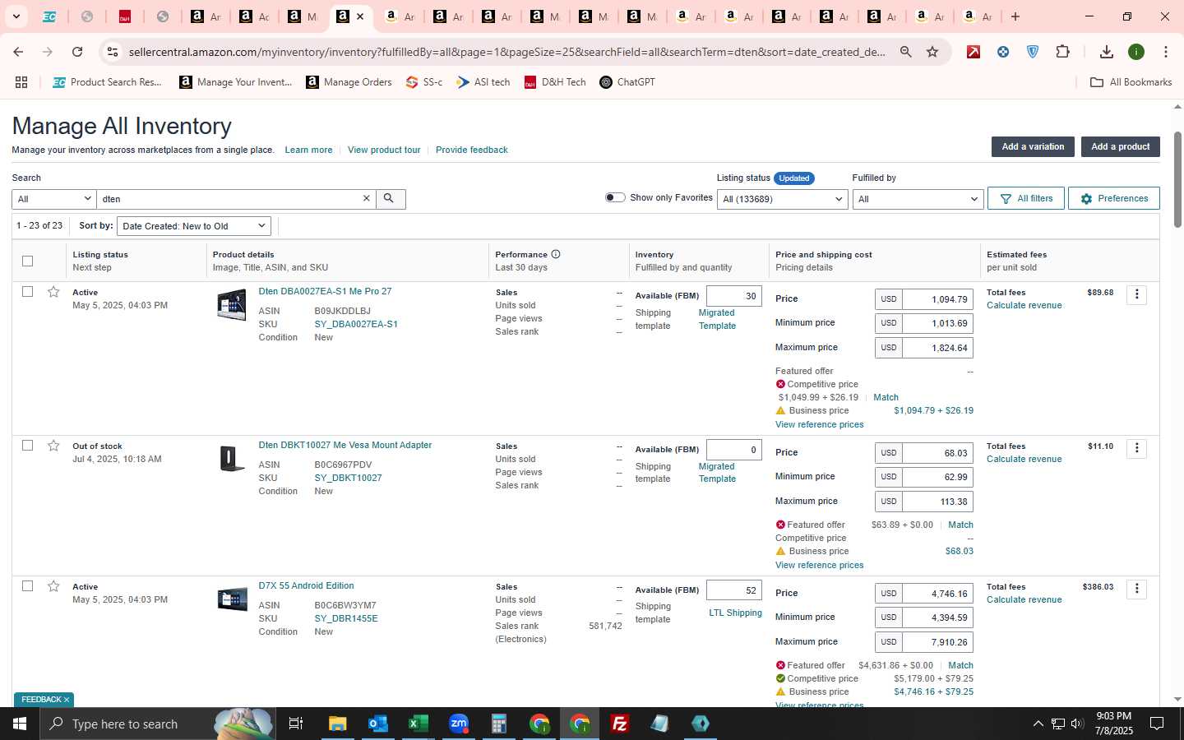1184x740 pixels.
Task: Open the search field All dropdown
Action: click(x=54, y=199)
